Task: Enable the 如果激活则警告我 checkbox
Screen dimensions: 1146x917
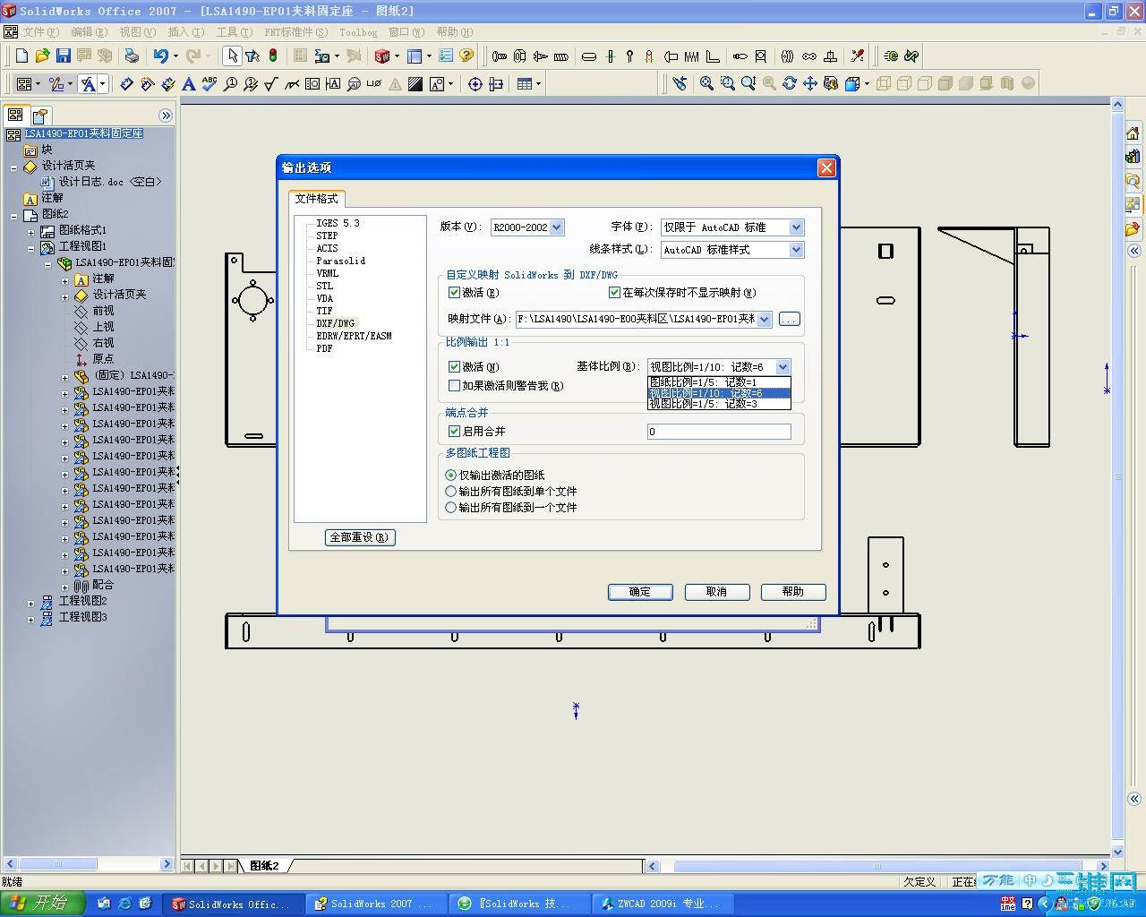Action: 454,386
